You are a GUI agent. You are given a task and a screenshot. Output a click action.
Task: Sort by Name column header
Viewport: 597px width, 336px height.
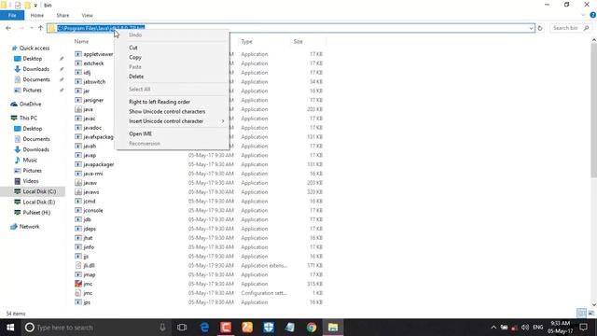pos(81,41)
